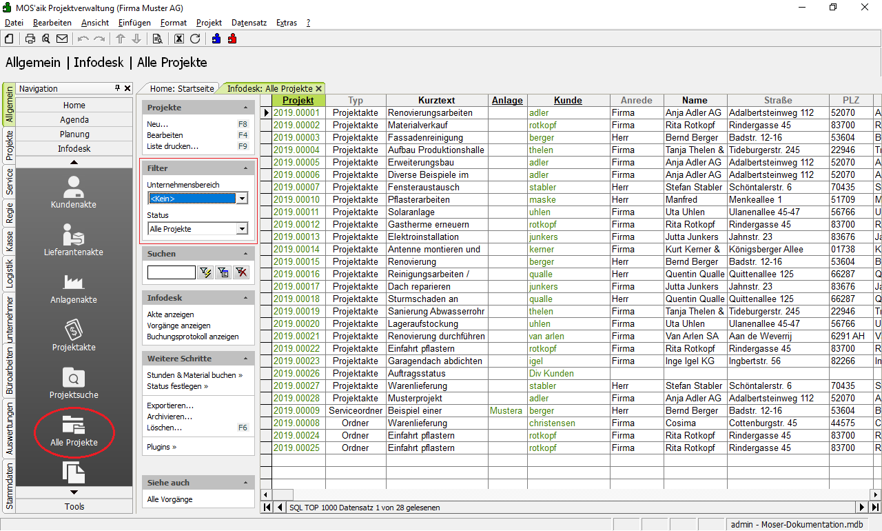Screen dimensions: 882x531
Task: Click customer cell christensen
Action: point(568,423)
